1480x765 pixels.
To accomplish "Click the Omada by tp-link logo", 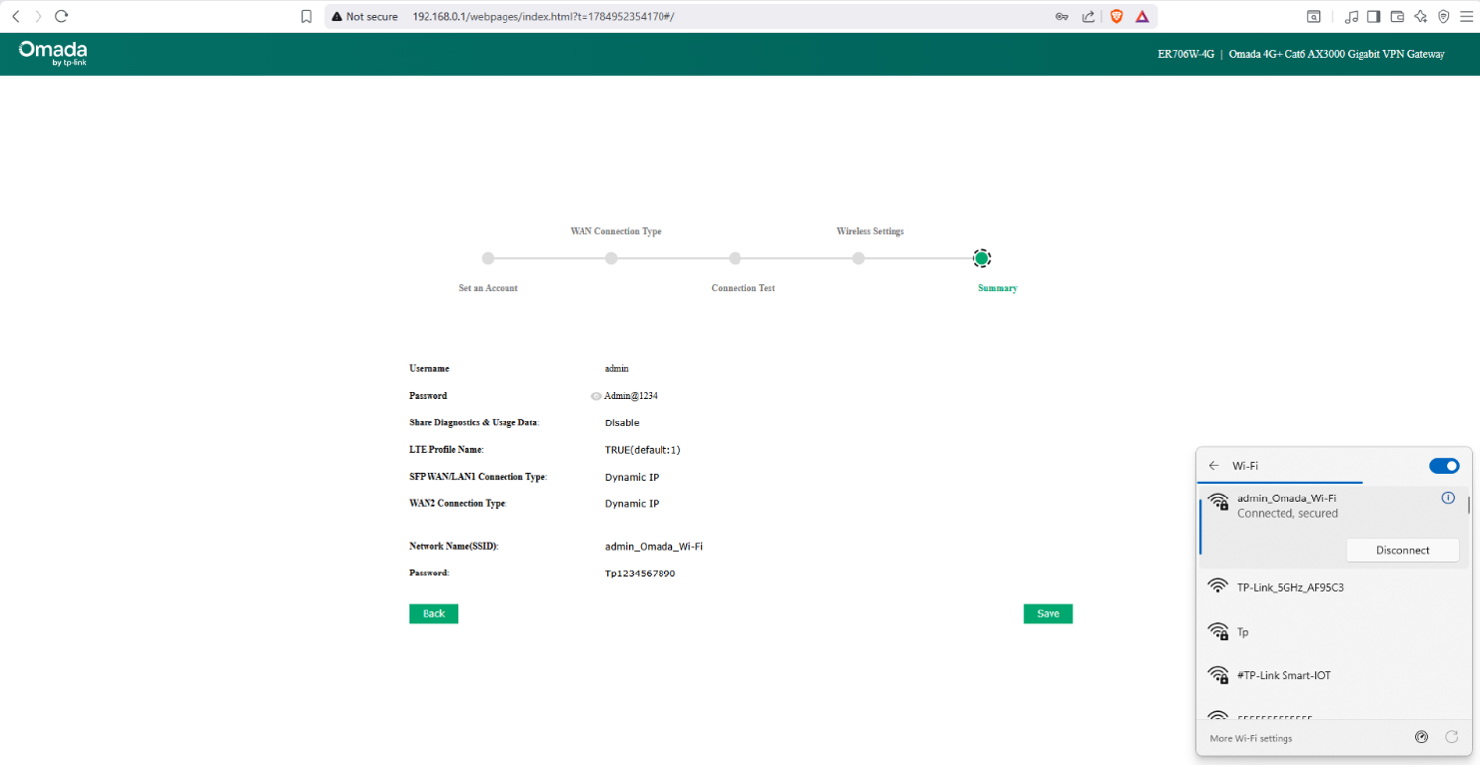I will coord(52,53).
